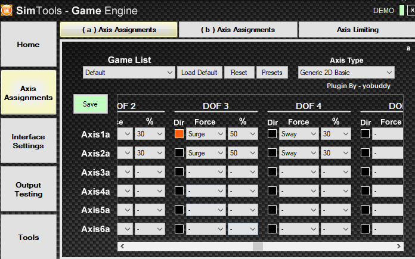The image size is (415, 259).
Task: Select Axis Assignments in the sidebar
Action: [x=28, y=92]
